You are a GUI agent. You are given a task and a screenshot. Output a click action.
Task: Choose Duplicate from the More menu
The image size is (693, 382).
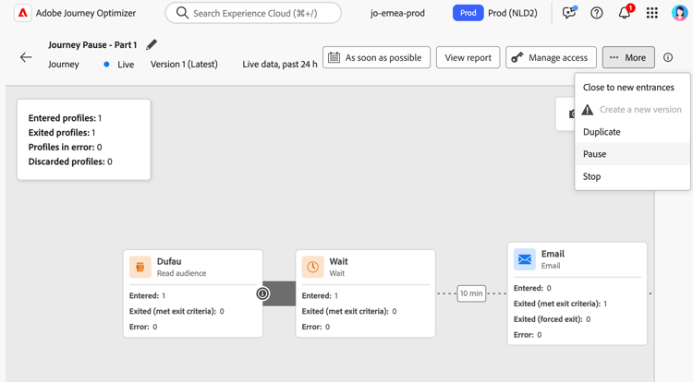pyautogui.click(x=602, y=132)
